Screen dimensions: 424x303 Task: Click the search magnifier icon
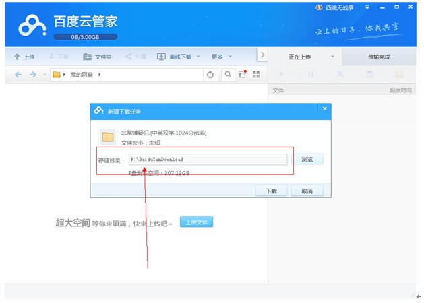pyautogui.click(x=228, y=74)
